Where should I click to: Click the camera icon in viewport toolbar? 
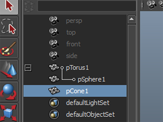click(x=152, y=5)
